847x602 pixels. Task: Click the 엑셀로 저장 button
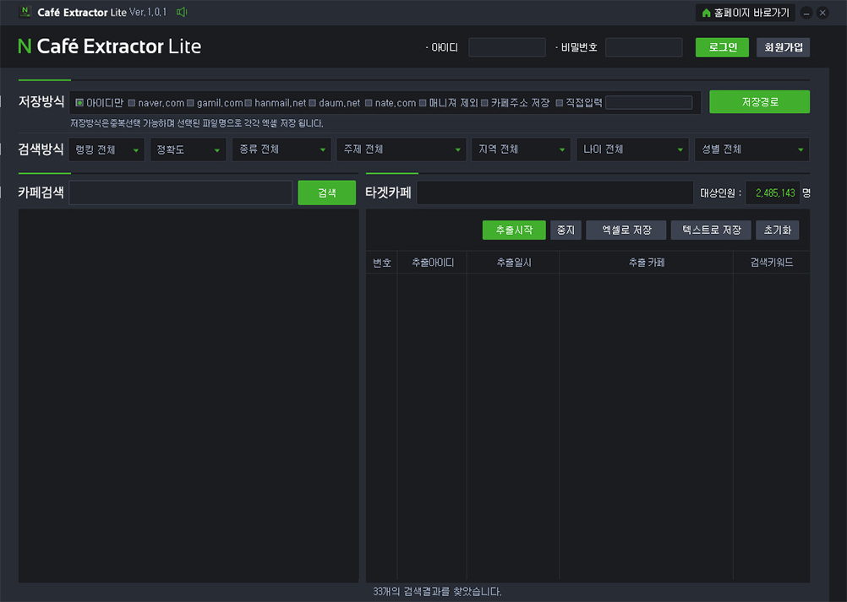click(x=626, y=230)
